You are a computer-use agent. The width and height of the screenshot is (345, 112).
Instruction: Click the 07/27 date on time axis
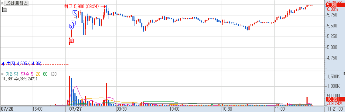[75, 109]
